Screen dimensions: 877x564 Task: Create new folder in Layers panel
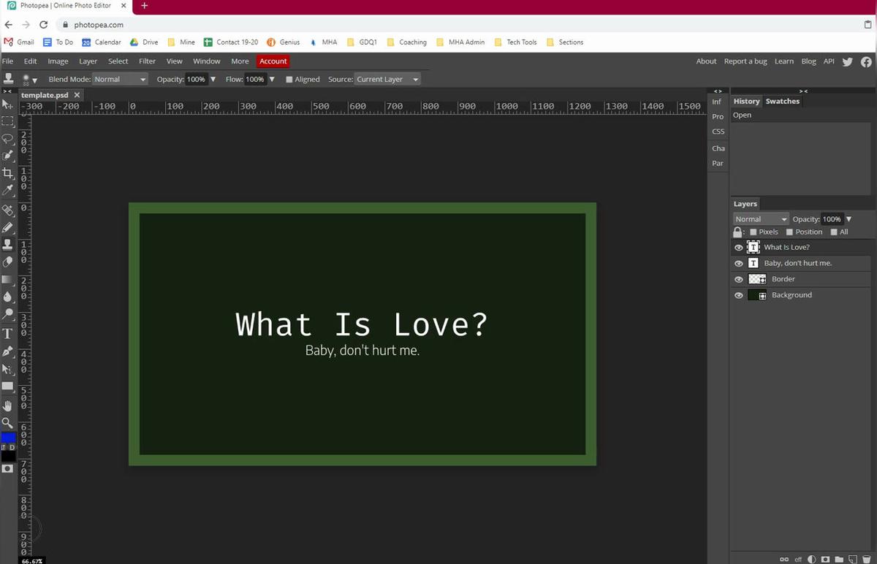(x=839, y=559)
